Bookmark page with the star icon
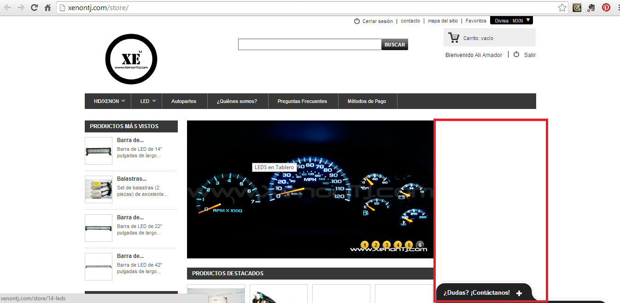Image resolution: width=620 pixels, height=303 pixels. tap(562, 8)
